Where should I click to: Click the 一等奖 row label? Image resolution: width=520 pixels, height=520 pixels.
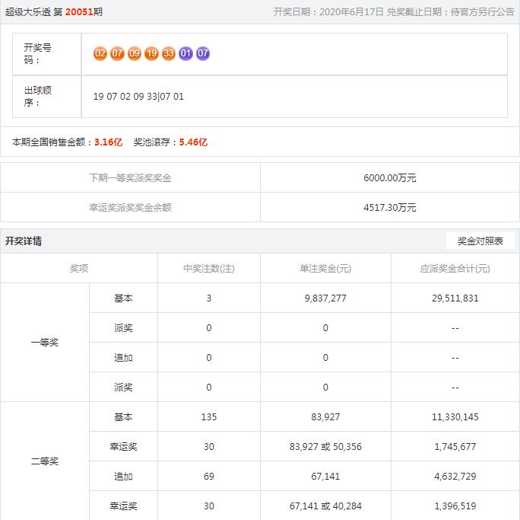[x=45, y=343]
